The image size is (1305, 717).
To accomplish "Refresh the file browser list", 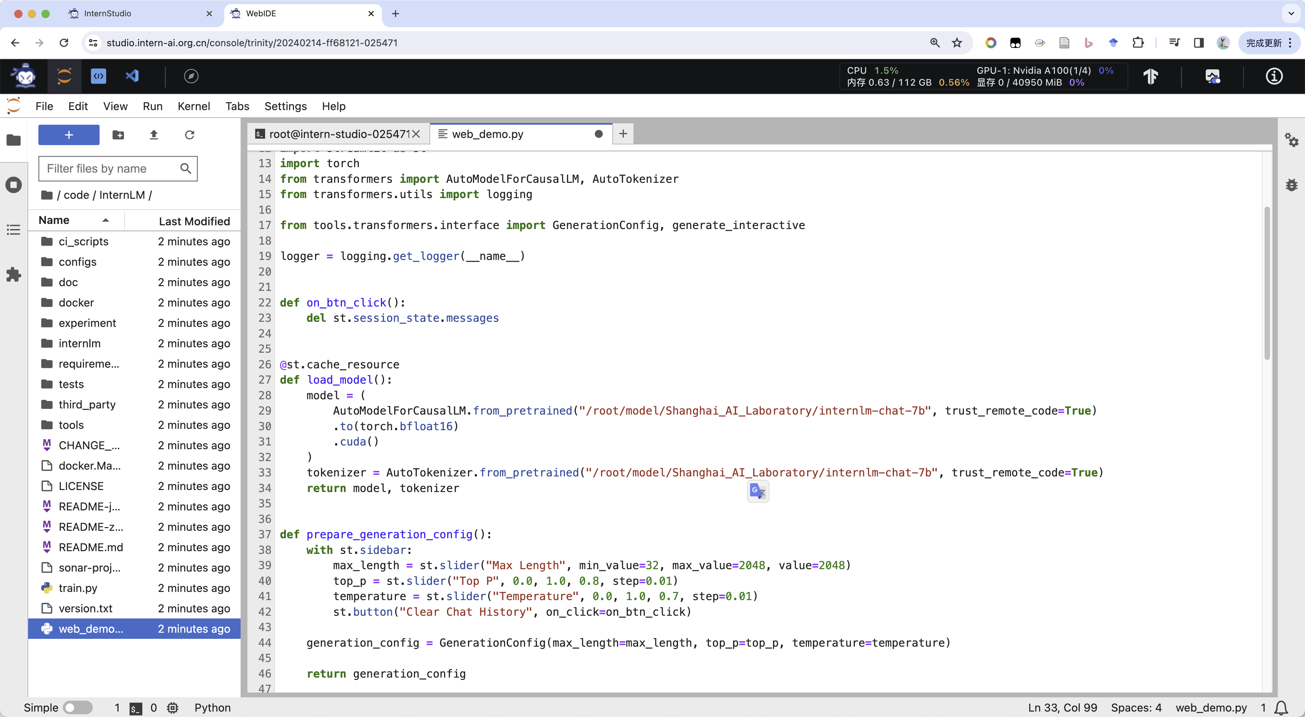I will [x=190, y=135].
